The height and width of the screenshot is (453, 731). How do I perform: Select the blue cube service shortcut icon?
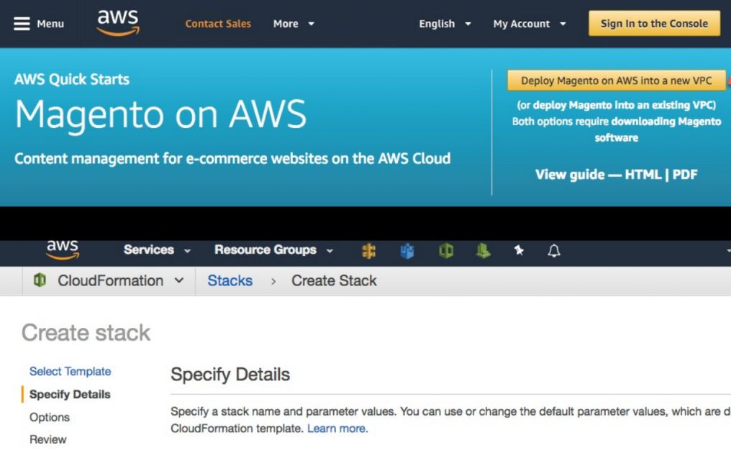407,250
